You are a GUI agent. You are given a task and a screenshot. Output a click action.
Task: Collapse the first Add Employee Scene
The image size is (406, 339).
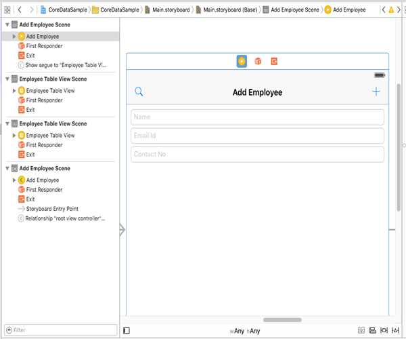click(7, 24)
